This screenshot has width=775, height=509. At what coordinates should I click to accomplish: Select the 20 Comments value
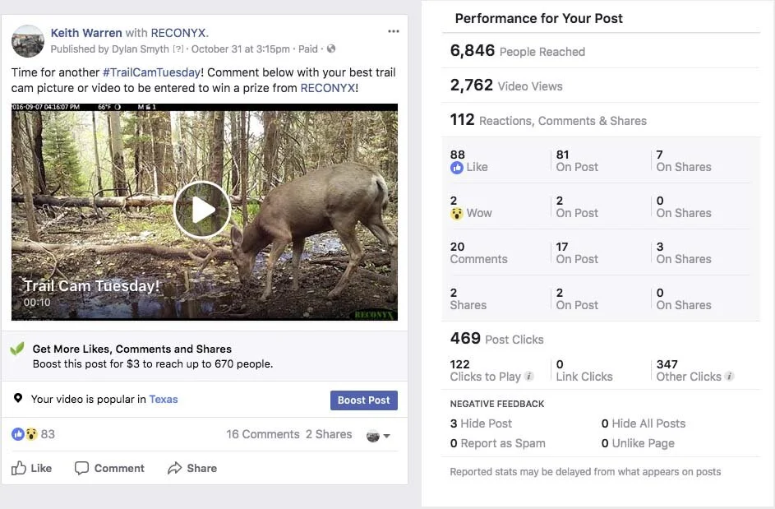click(x=478, y=252)
